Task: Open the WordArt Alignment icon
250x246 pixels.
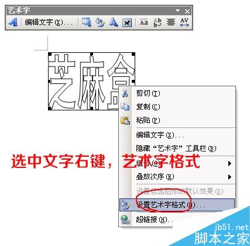Action: tap(171, 22)
